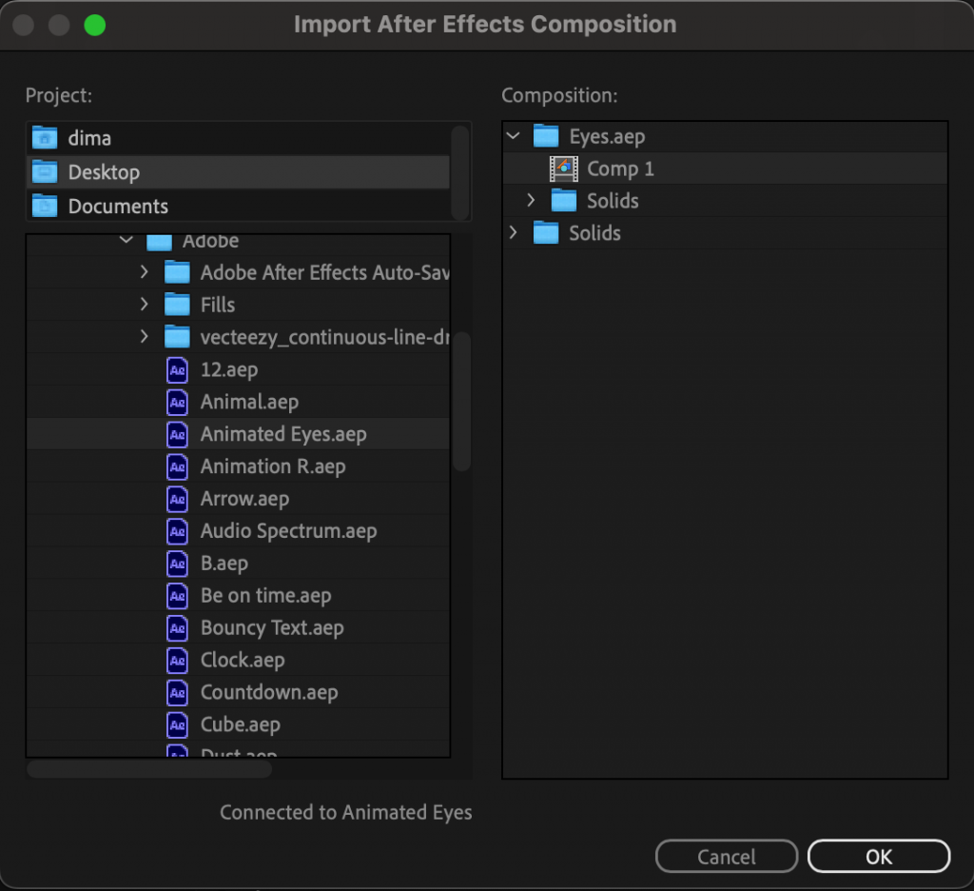
Task: Select Desktop in the Project list
Action: (x=114, y=171)
